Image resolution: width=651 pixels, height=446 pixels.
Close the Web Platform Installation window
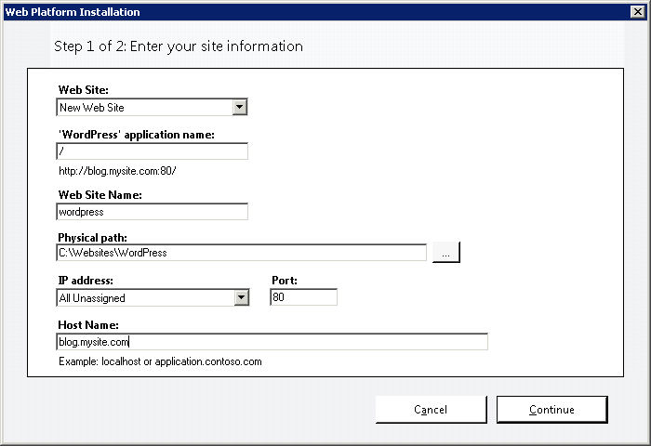pyautogui.click(x=637, y=12)
